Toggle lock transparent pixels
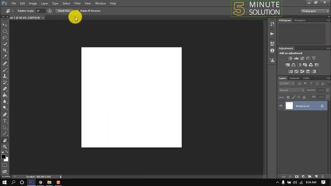 [288, 97]
